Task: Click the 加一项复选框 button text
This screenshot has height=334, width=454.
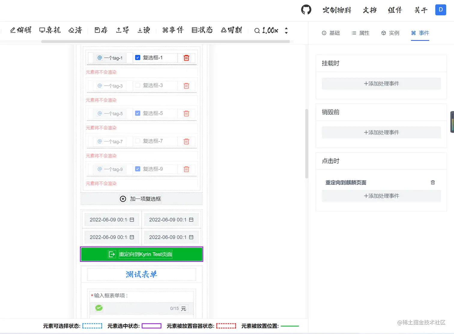Action: pos(145,199)
